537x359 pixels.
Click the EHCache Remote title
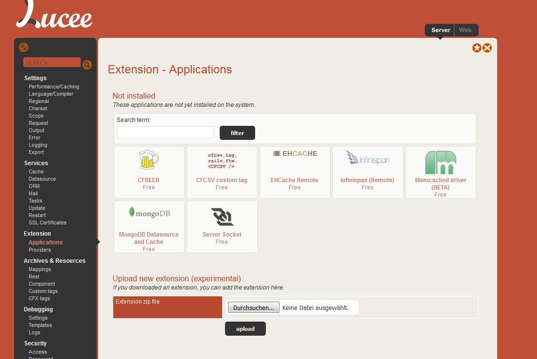(x=294, y=180)
